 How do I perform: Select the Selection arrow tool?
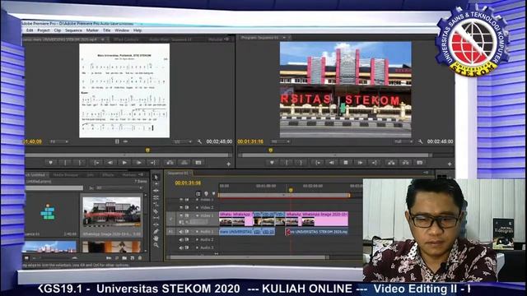156,177
